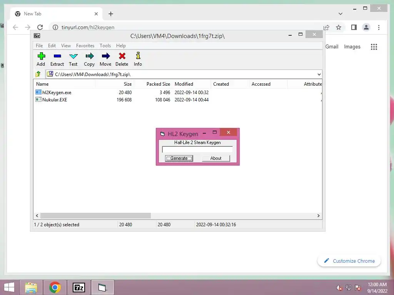Open Google Images link
The width and height of the screenshot is (394, 295).
352,46
